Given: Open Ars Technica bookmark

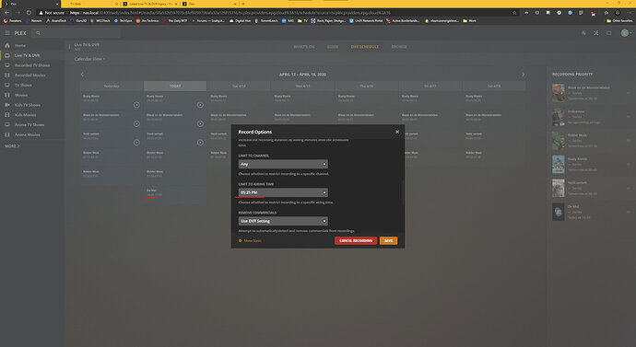Looking at the screenshot, I should [x=147, y=20].
